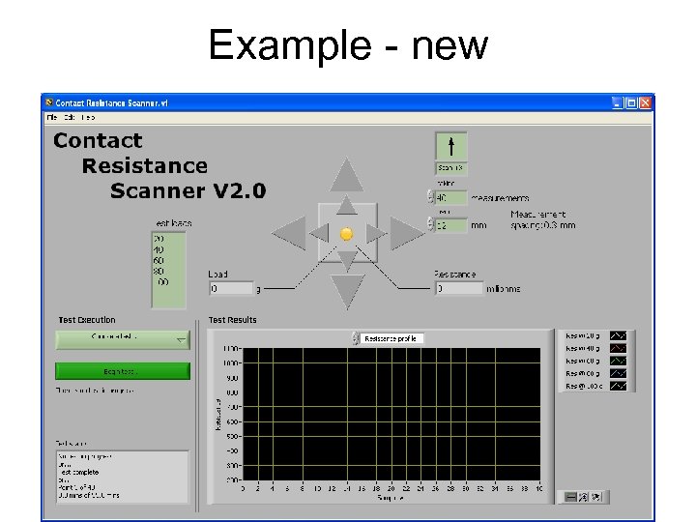Click the small right arrow jog button
The image size is (696, 522).
pos(375,233)
